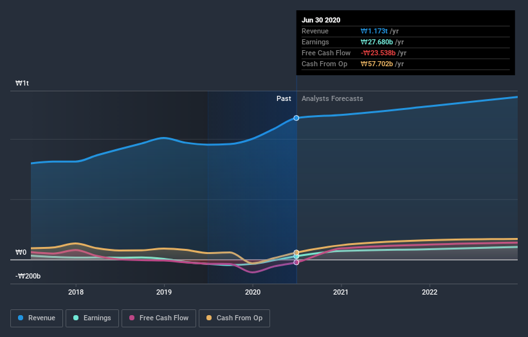The height and width of the screenshot is (337, 528).
Task: Click the Free Cash Flow label in tooltip
Action: 326,53
